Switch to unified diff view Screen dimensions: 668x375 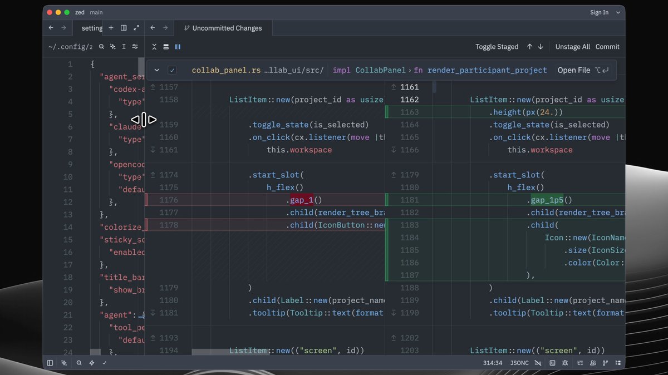click(166, 47)
